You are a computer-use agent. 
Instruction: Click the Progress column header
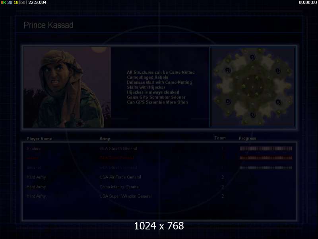(x=247, y=138)
